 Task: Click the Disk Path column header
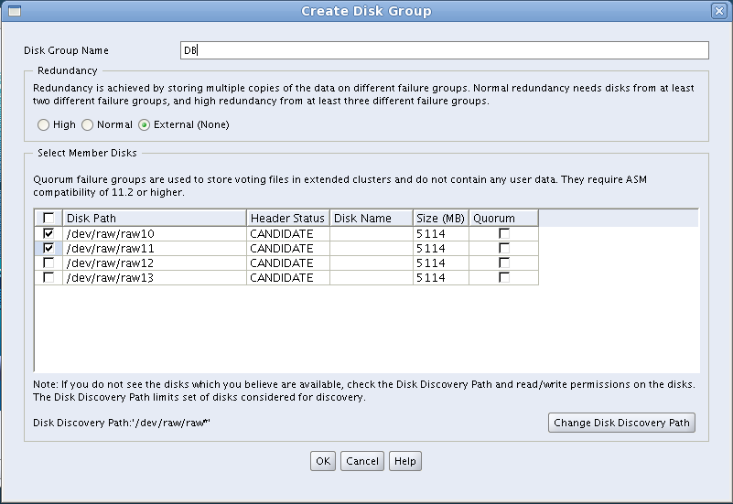(155, 218)
